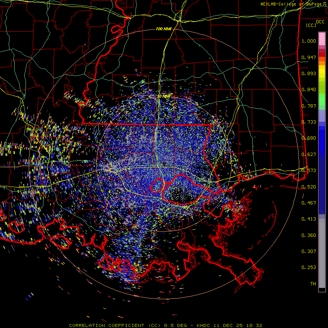
Task: Click the 0.520 scale value
Action: click(x=309, y=187)
